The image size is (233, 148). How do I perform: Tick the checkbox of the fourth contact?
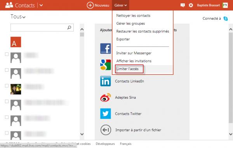pos(7,101)
